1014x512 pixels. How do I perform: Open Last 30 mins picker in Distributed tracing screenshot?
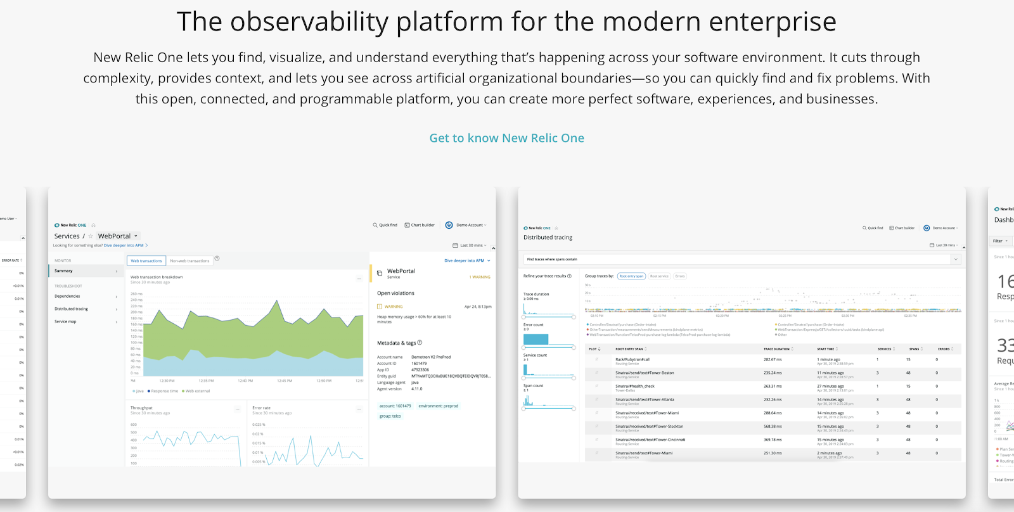coord(944,245)
